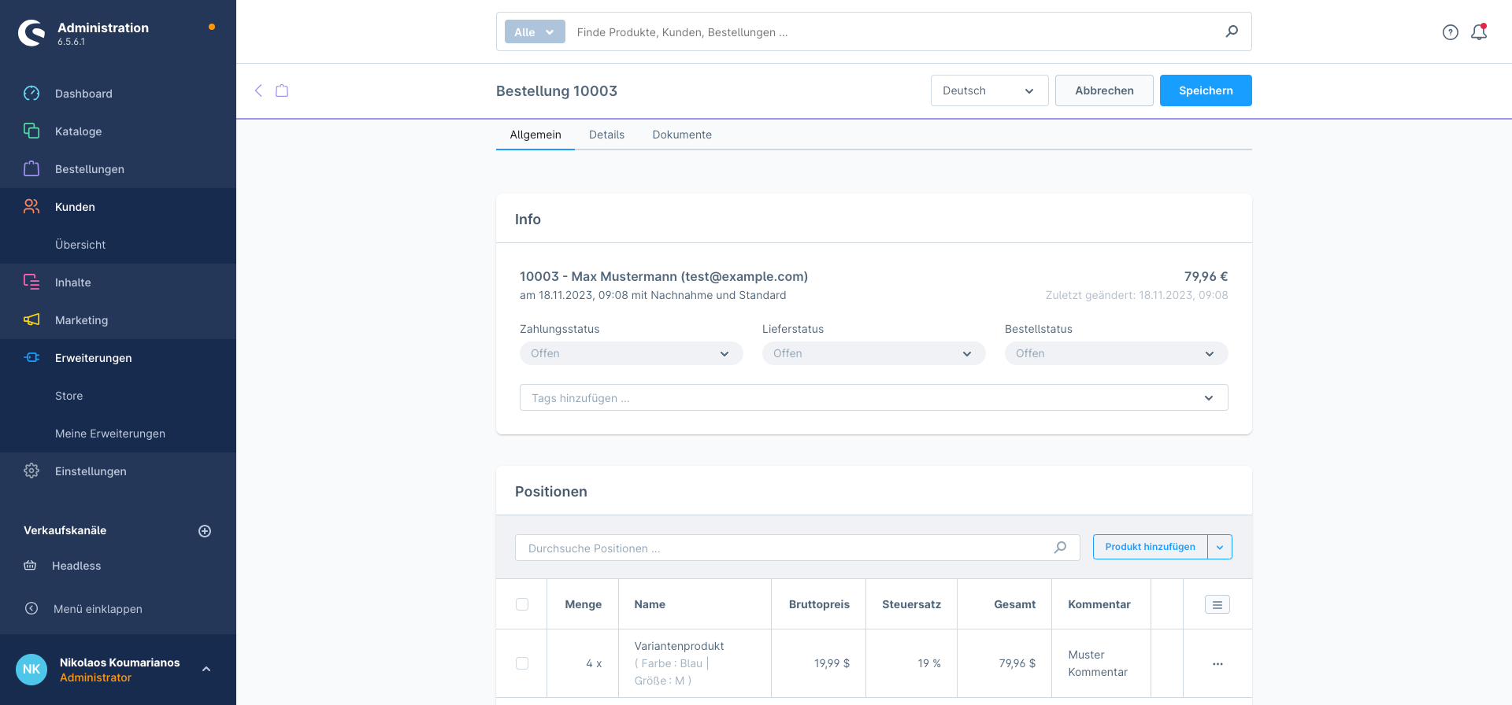Click the Headless basket icon
This screenshot has height=705, width=1512.
(30, 566)
